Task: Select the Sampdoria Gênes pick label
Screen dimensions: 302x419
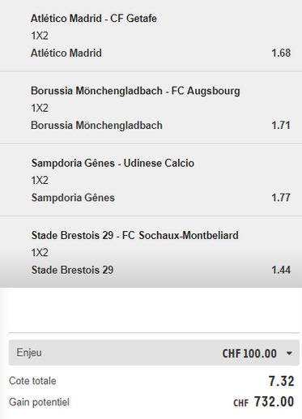Action: [73, 198]
